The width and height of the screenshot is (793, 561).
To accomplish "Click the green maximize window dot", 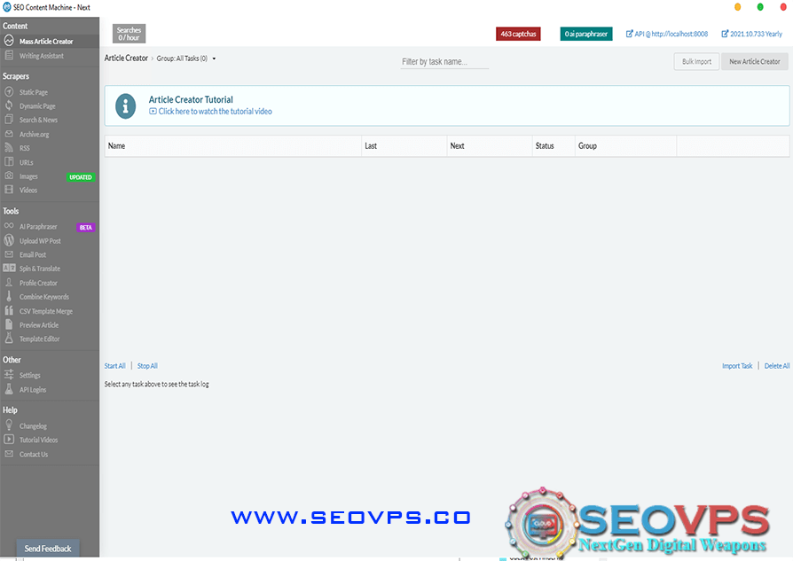I will pos(760,7).
